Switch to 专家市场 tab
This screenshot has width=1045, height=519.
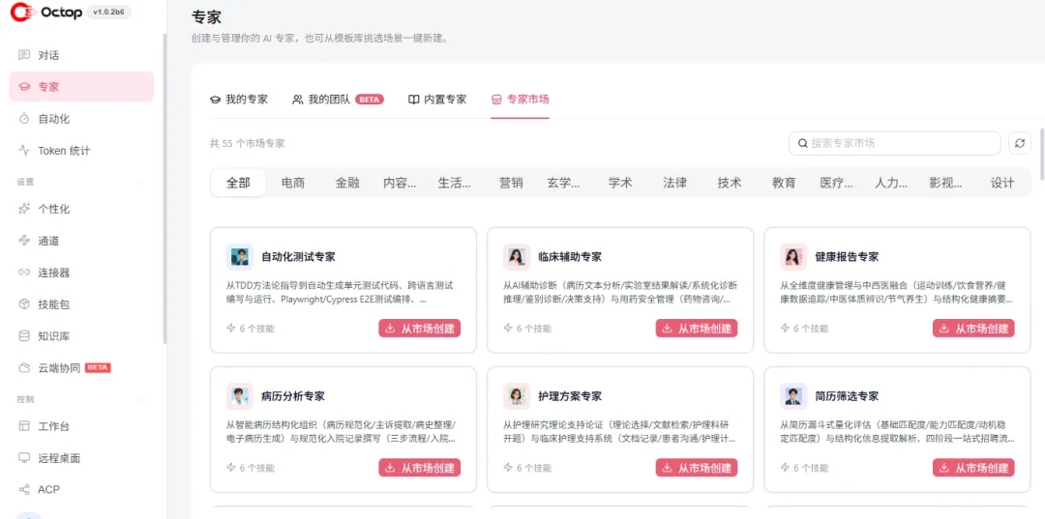(x=520, y=100)
